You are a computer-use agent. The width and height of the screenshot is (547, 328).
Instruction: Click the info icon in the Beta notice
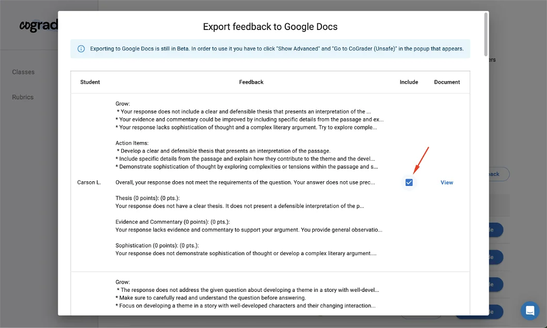coord(81,49)
